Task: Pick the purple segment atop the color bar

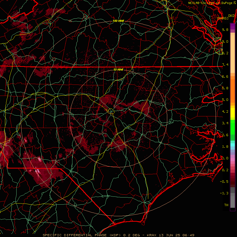Action: point(233,26)
